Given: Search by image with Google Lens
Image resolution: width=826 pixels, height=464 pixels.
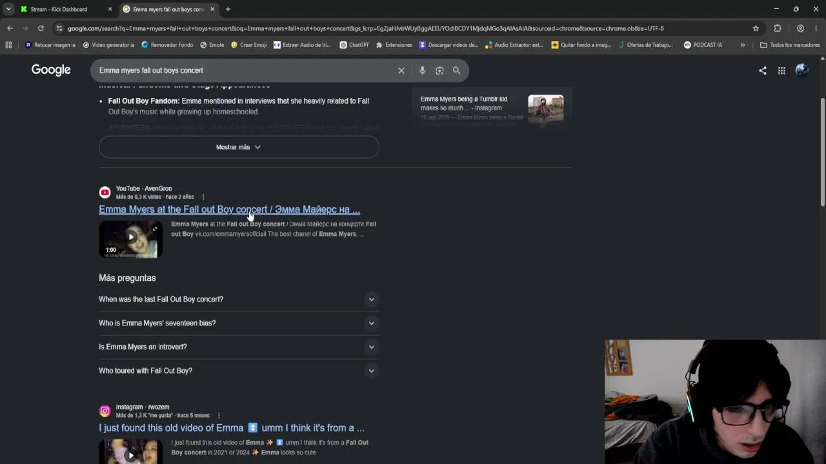Looking at the screenshot, I should [x=439, y=70].
